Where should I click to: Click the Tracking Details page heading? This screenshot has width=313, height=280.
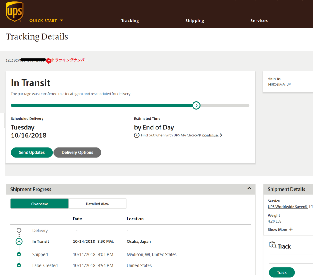tap(37, 37)
